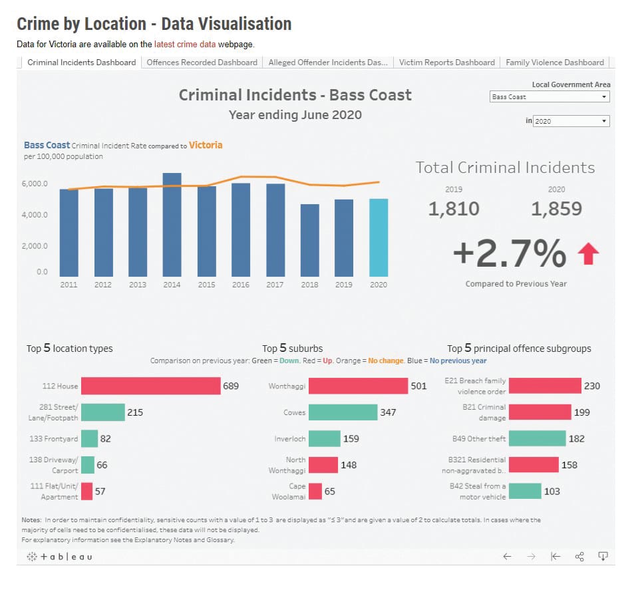Click the light blue 2020 bar

(379, 237)
